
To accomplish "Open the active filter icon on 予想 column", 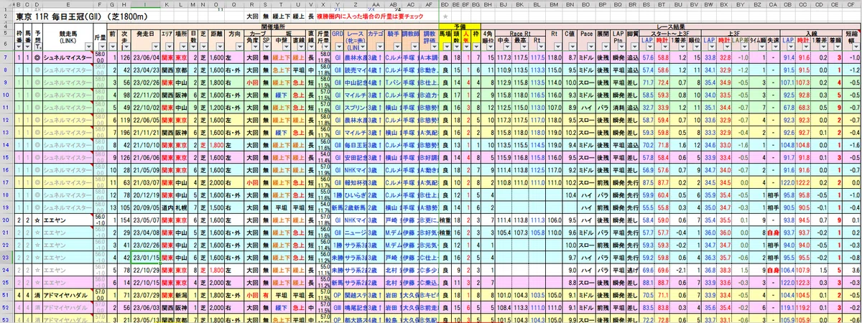I will click(x=40, y=47).
